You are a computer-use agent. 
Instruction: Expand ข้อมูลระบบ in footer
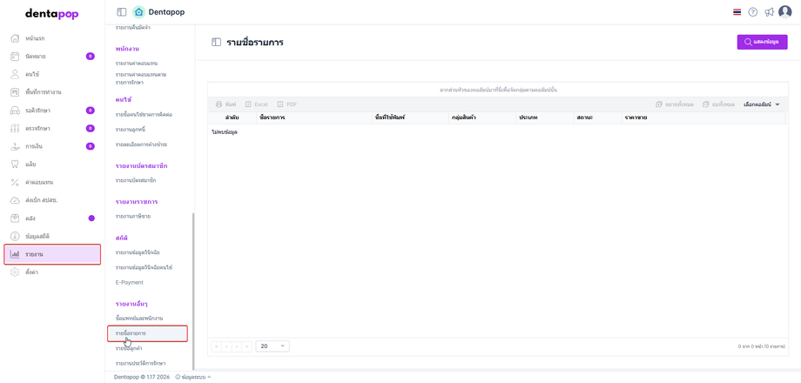(193, 377)
